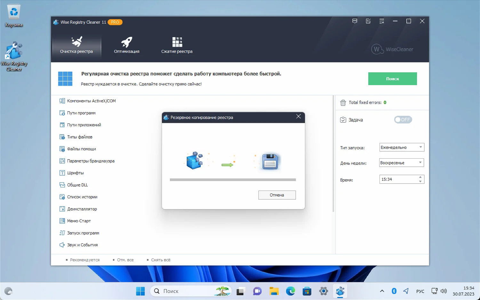This screenshot has width=480, height=300.
Task: Open Microsoft Edge from the taskbar
Action: [x=290, y=291]
